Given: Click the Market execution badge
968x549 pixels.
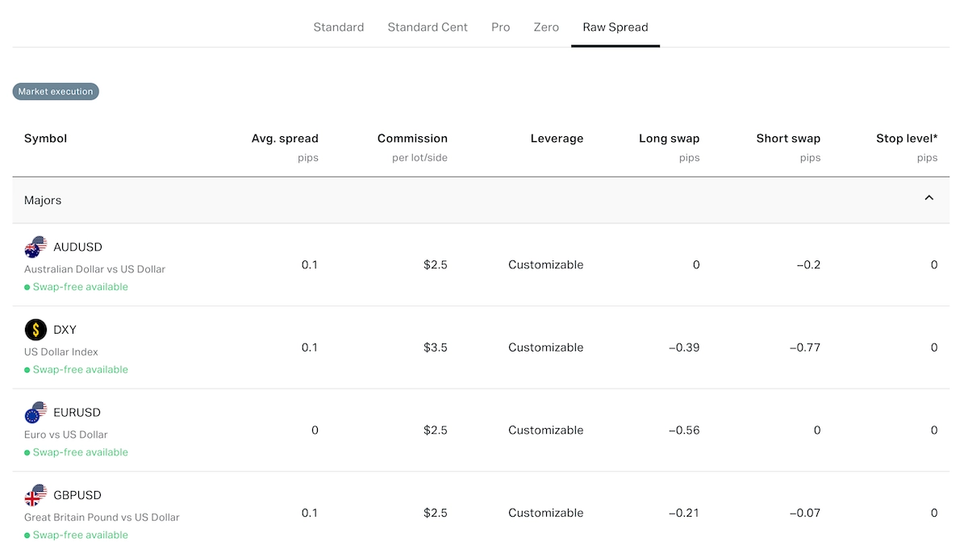Looking at the screenshot, I should point(56,92).
